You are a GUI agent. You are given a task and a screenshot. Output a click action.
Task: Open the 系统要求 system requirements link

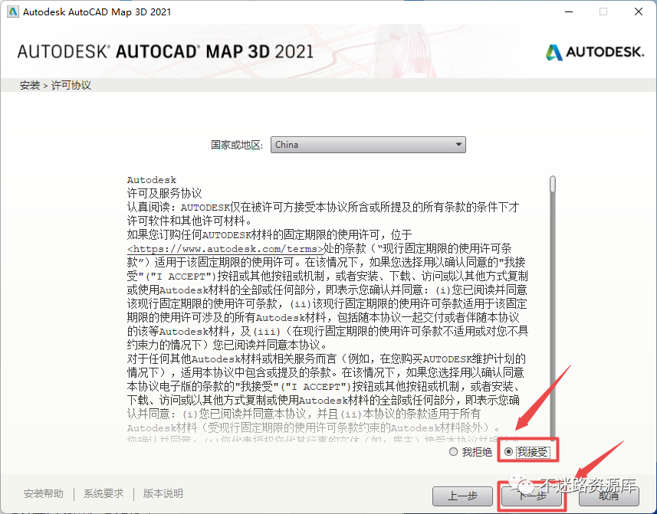click(103, 493)
